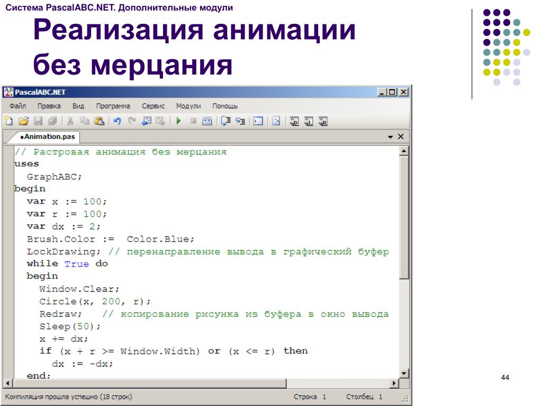Screen dimensions: 542x406
Task: Click the 'uses' keyword line
Action: 26,164
